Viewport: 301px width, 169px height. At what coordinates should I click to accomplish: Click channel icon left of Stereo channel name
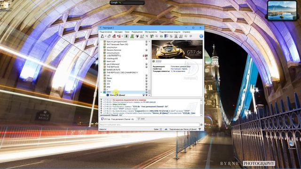(104, 78)
